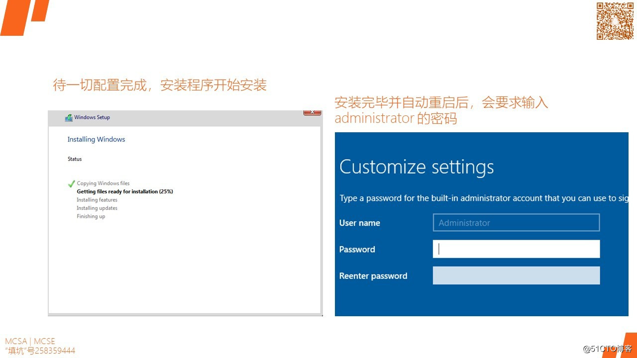
Task: Click the 'Installing updates' step
Action: [x=97, y=208]
